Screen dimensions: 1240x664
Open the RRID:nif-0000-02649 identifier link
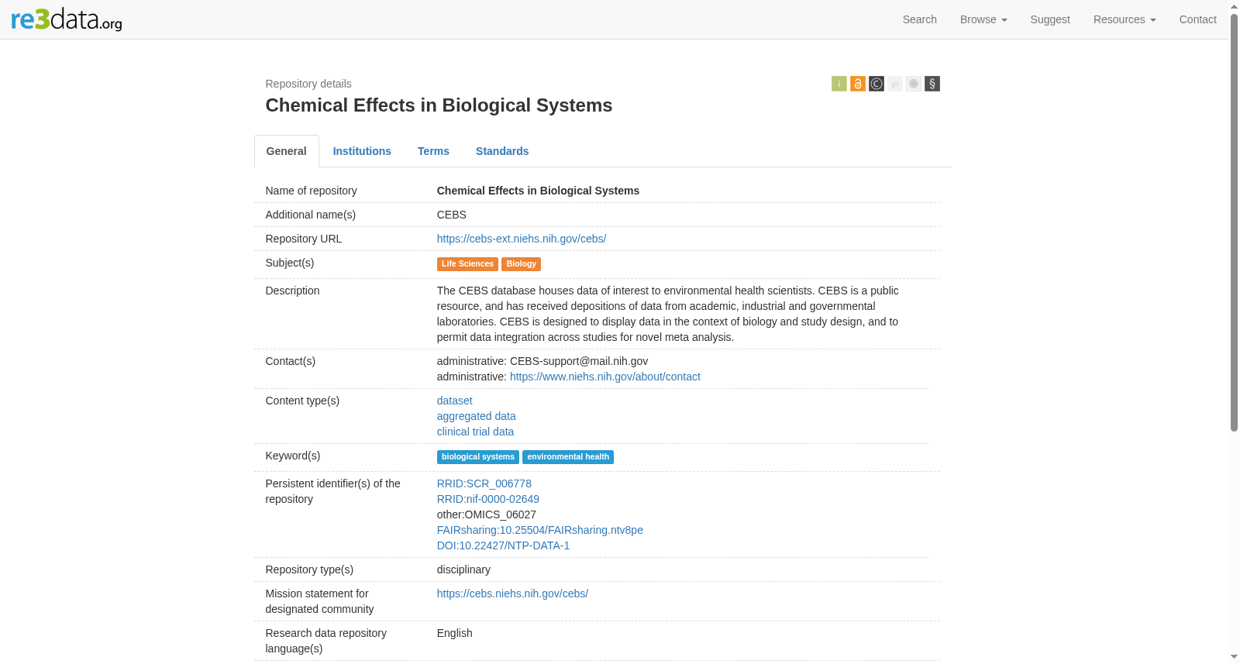click(x=487, y=499)
